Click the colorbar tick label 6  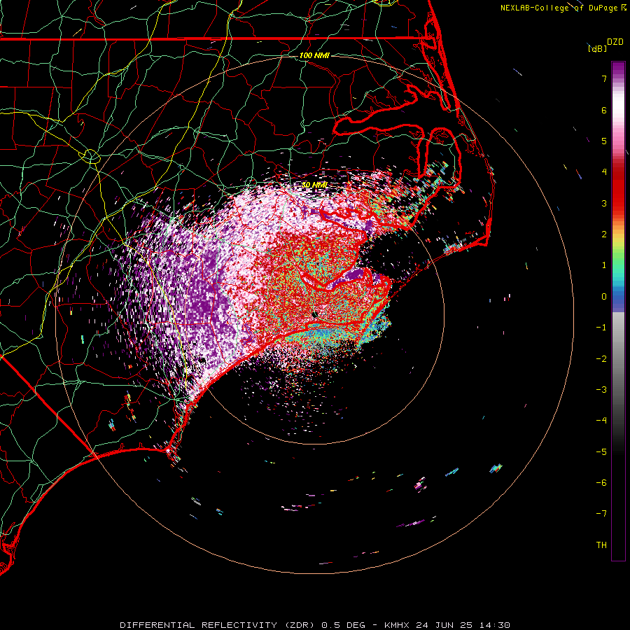point(604,110)
